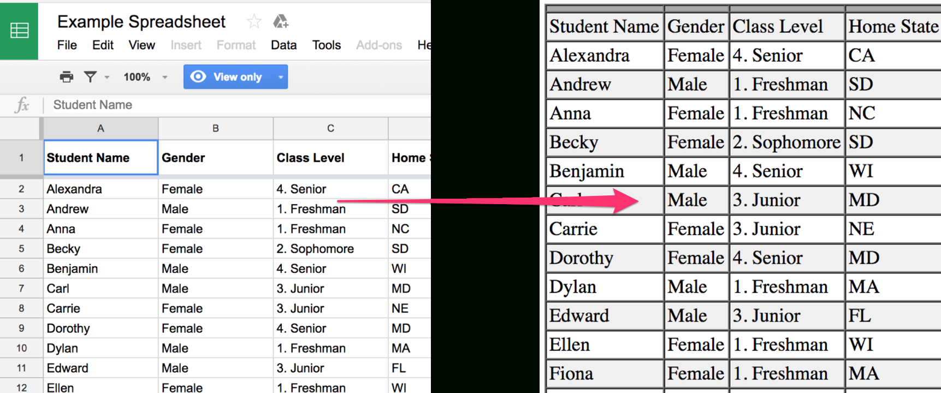
Task: Click the fx formula icon
Action: tap(21, 105)
